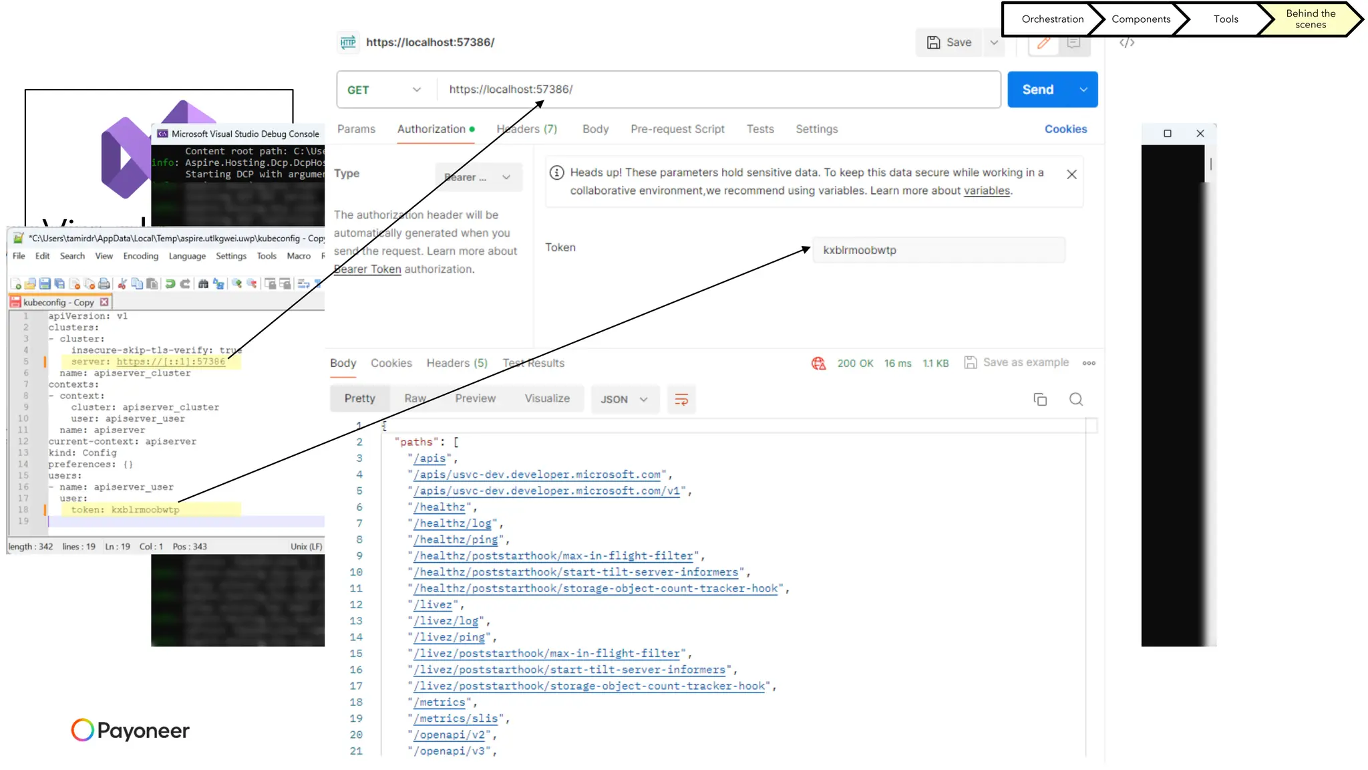Select the response Cookies tab
This screenshot has width=1368, height=770.
[391, 363]
